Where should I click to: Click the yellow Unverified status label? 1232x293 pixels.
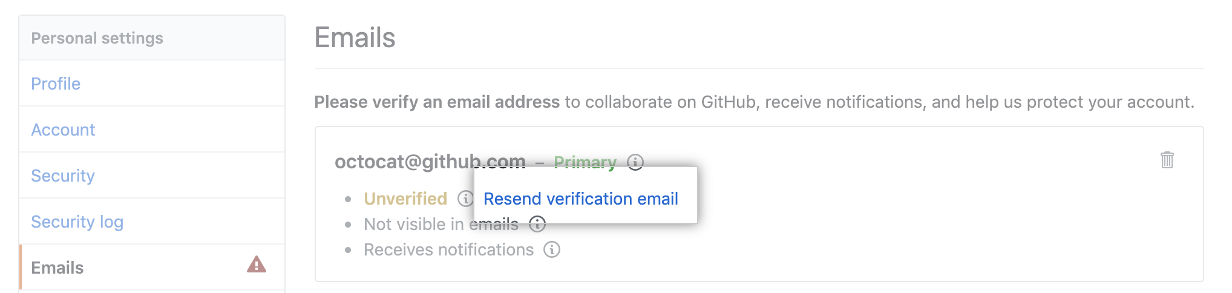coord(405,199)
